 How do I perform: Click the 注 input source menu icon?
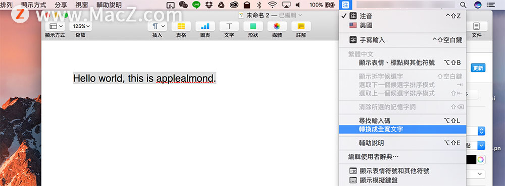(345, 5)
